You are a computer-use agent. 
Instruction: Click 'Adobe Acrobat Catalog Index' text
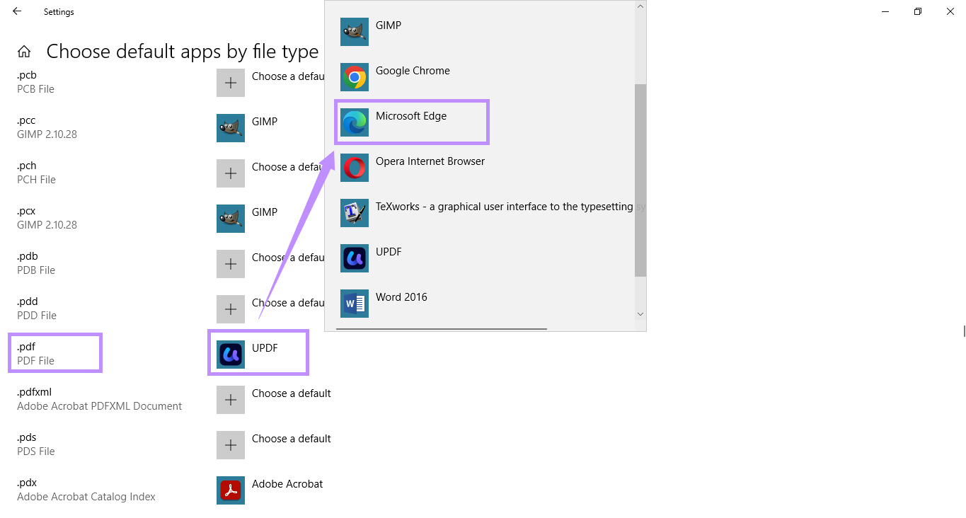point(86,497)
